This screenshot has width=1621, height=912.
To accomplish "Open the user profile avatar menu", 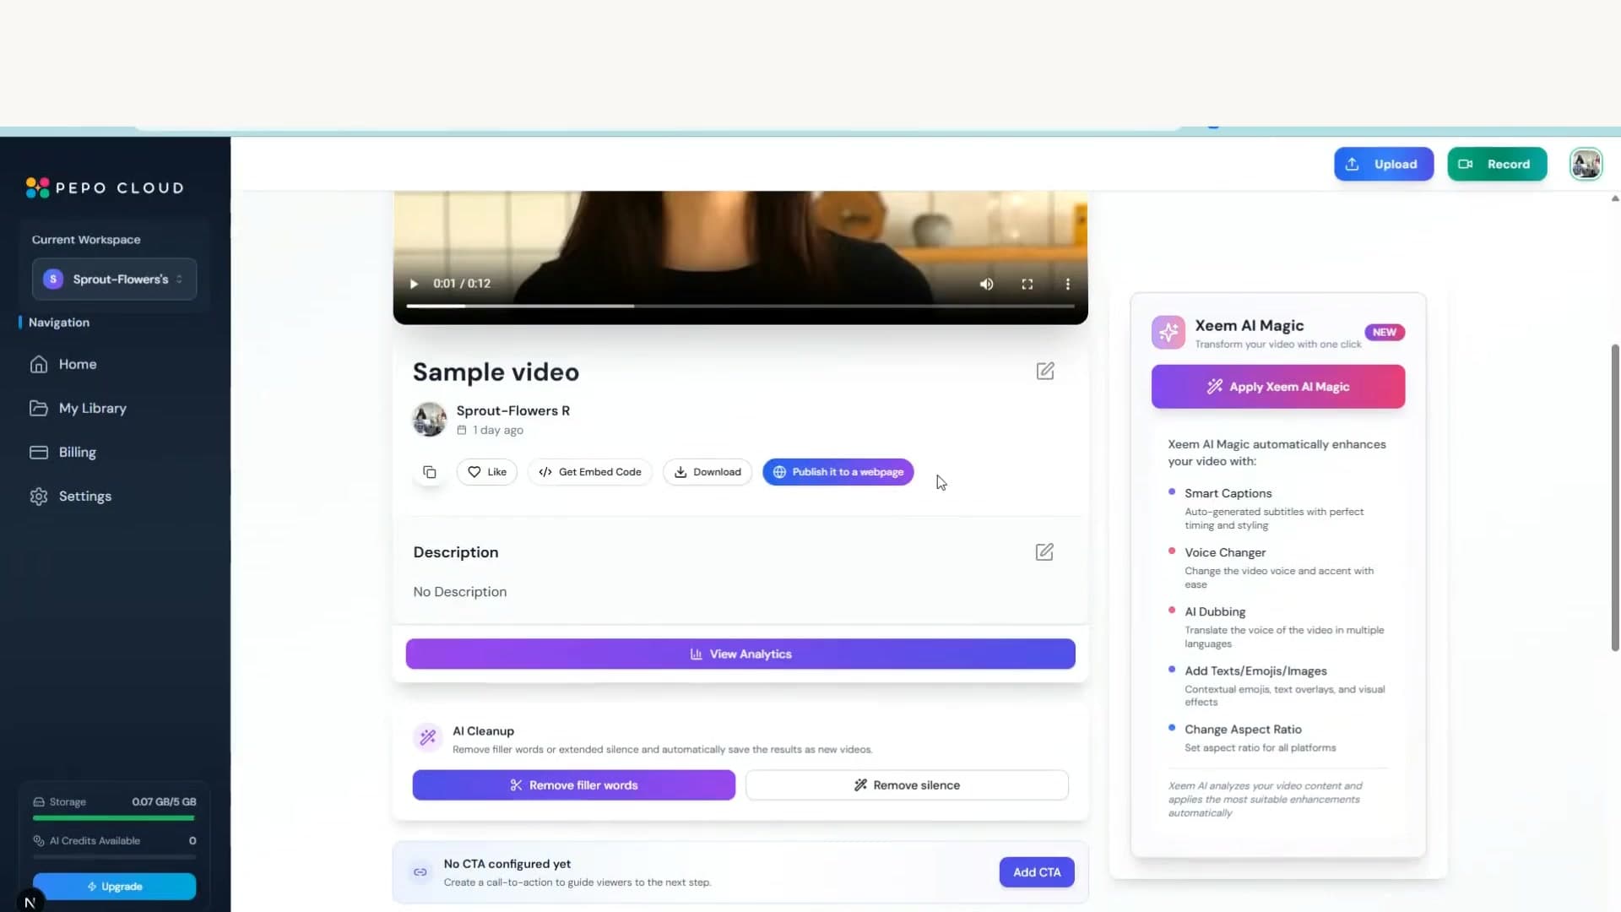I will click(x=1586, y=164).
